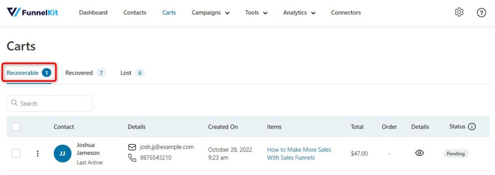Open the settings gear icon

459,12
